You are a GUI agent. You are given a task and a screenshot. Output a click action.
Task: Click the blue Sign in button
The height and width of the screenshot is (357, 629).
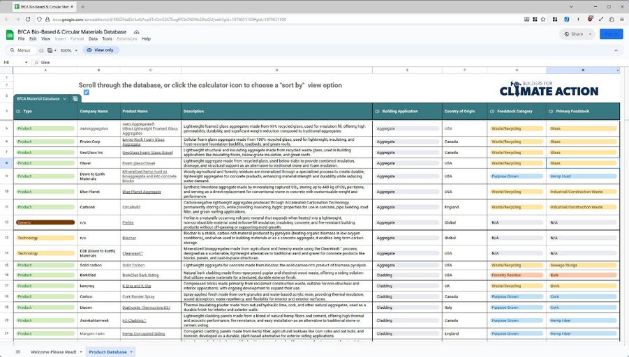pyautogui.click(x=611, y=33)
